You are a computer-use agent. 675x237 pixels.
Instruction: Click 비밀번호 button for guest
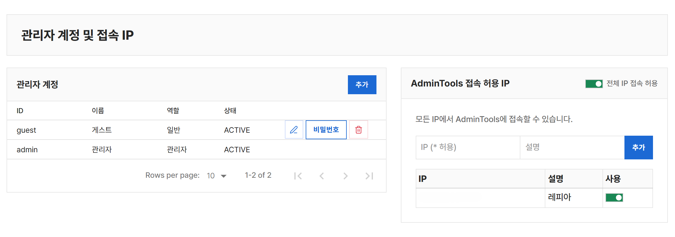tap(326, 130)
